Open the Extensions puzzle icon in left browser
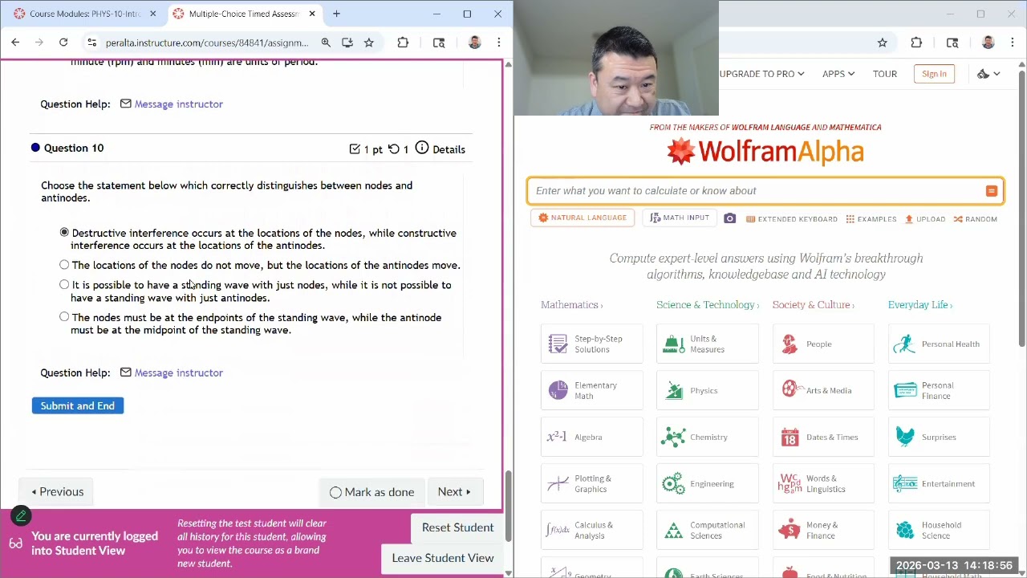Screen dimensions: 1027x578 click(403, 43)
